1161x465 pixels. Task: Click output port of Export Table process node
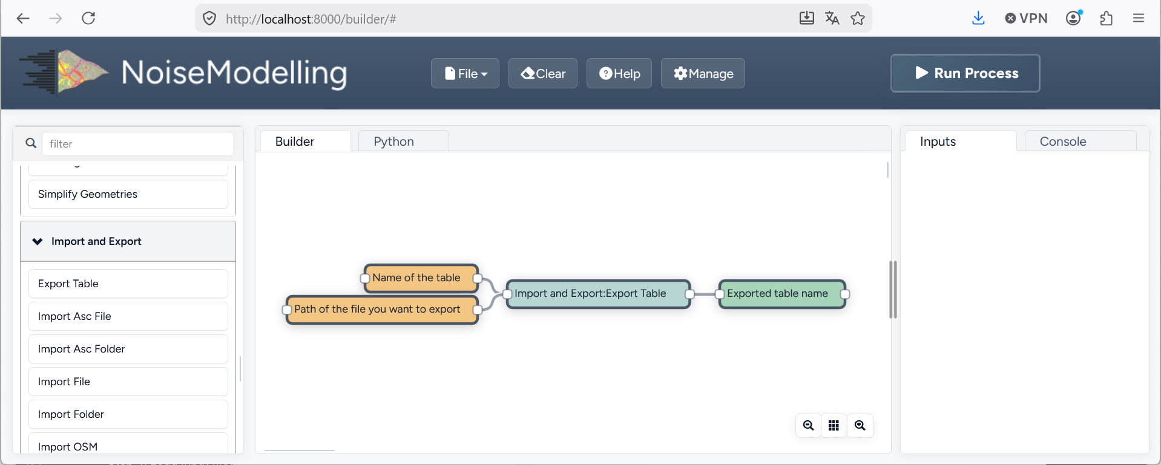(x=689, y=294)
